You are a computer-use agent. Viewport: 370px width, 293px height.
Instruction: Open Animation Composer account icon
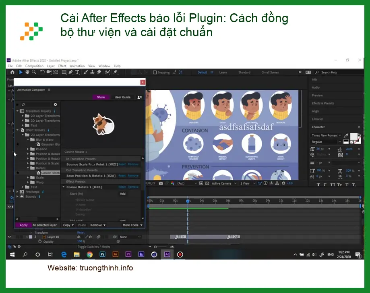139,97
